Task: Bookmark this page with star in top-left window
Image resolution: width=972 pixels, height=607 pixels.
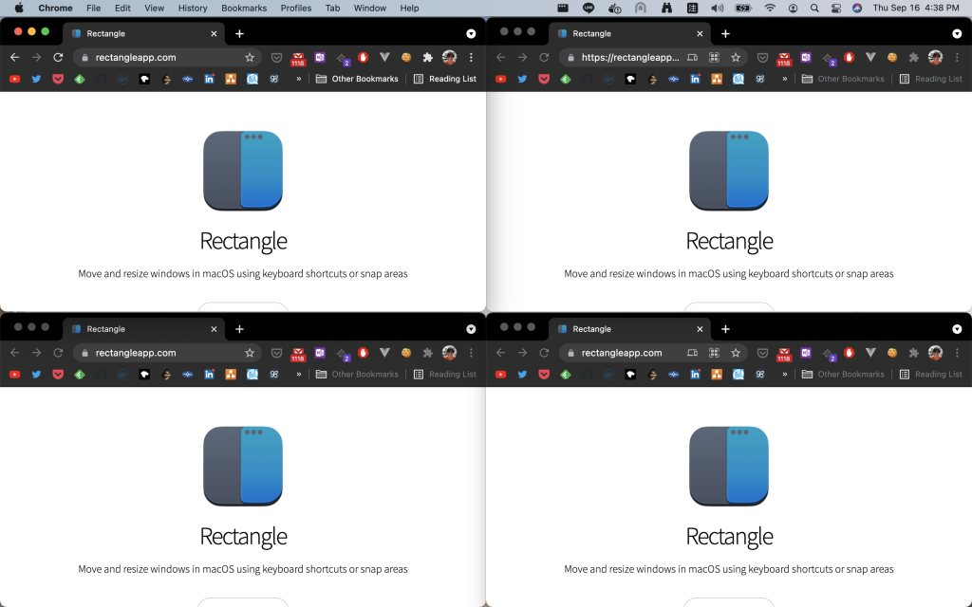Action: (250, 58)
